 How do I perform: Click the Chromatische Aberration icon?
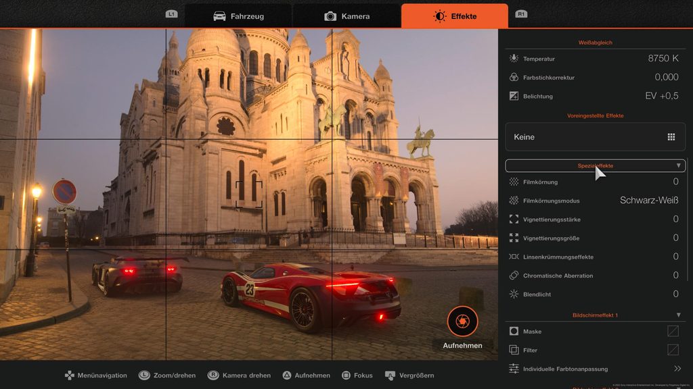[x=514, y=276]
